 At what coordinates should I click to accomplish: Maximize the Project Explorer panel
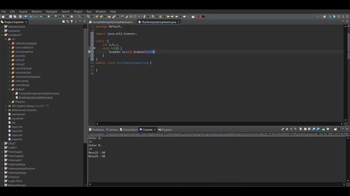(84, 21)
